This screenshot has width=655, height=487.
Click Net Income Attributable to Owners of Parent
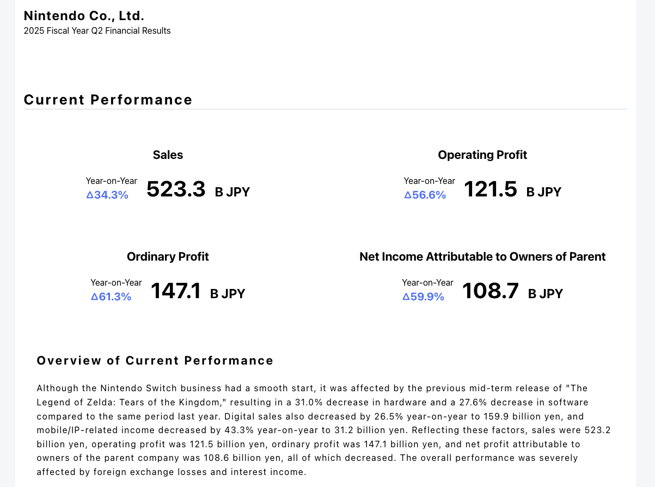point(482,257)
